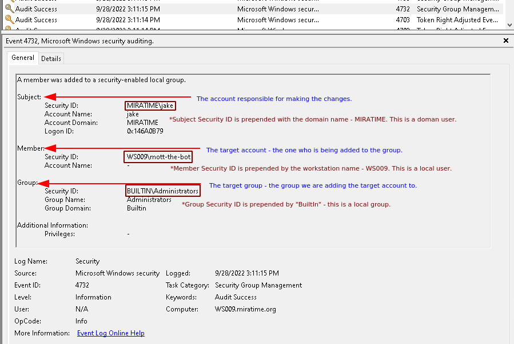514x344 pixels.
Task: Click the Computer value WS009.miratime.org
Action: (x=245, y=309)
